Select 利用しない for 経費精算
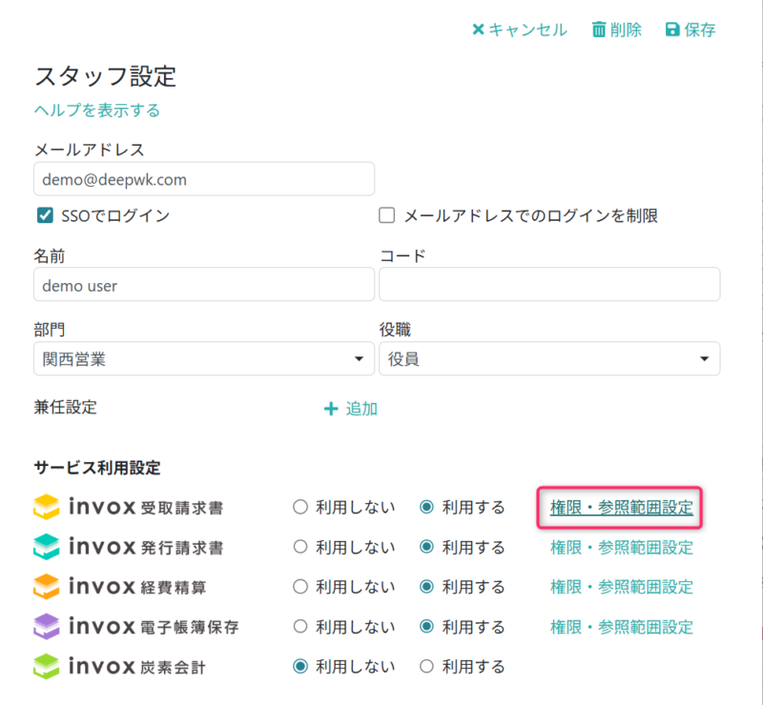 point(300,587)
